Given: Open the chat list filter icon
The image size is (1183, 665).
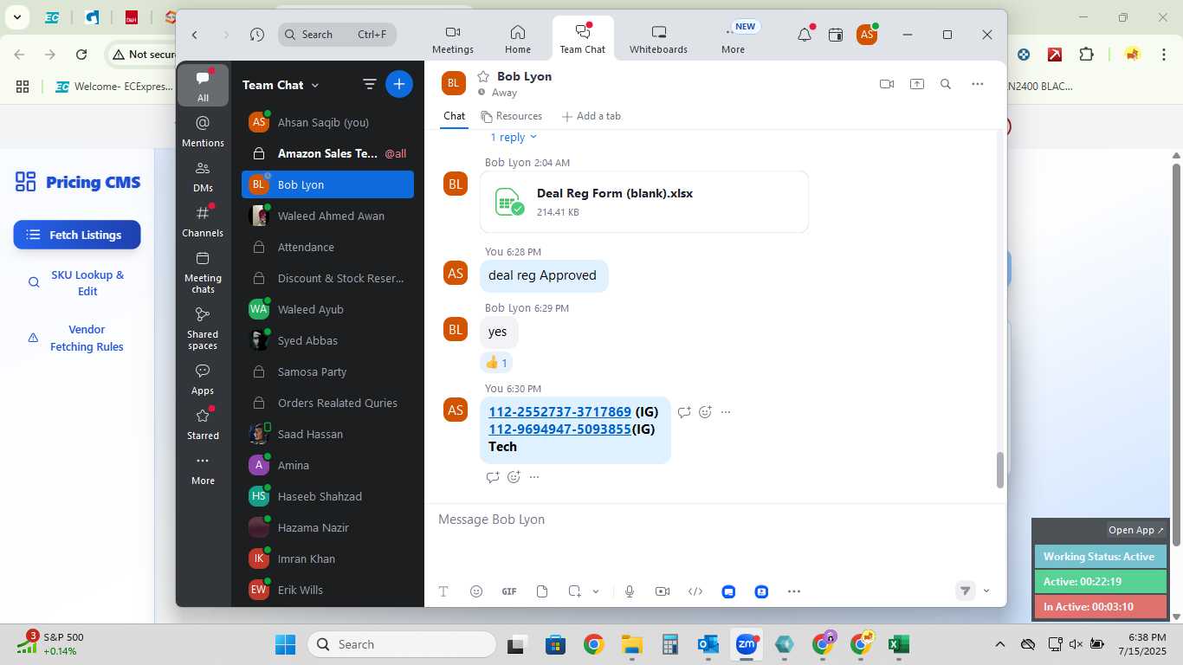Looking at the screenshot, I should [370, 84].
